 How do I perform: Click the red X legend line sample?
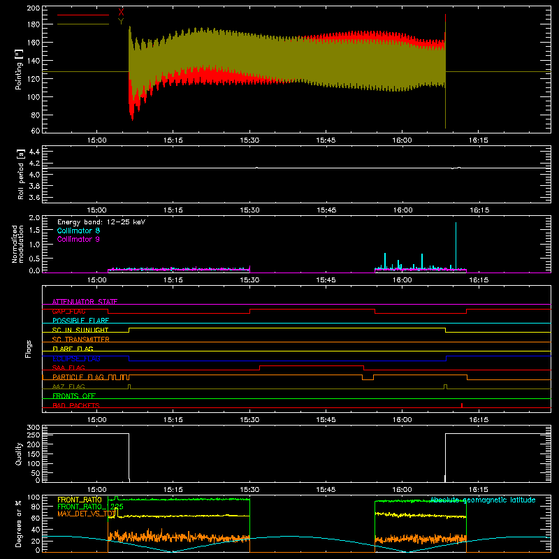pos(83,15)
